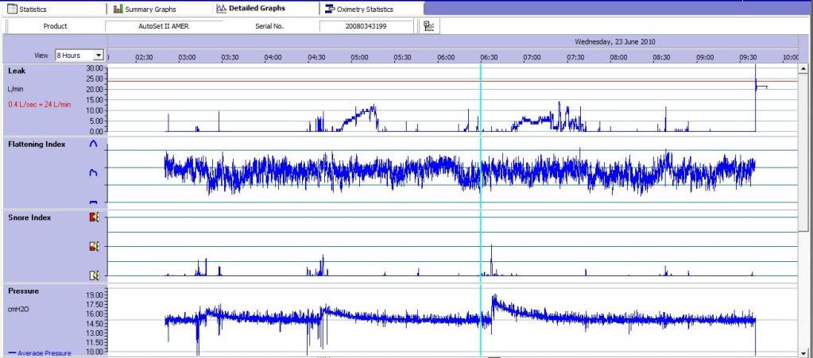
Task: Click the 06:30 time label
Action: tap(489, 57)
